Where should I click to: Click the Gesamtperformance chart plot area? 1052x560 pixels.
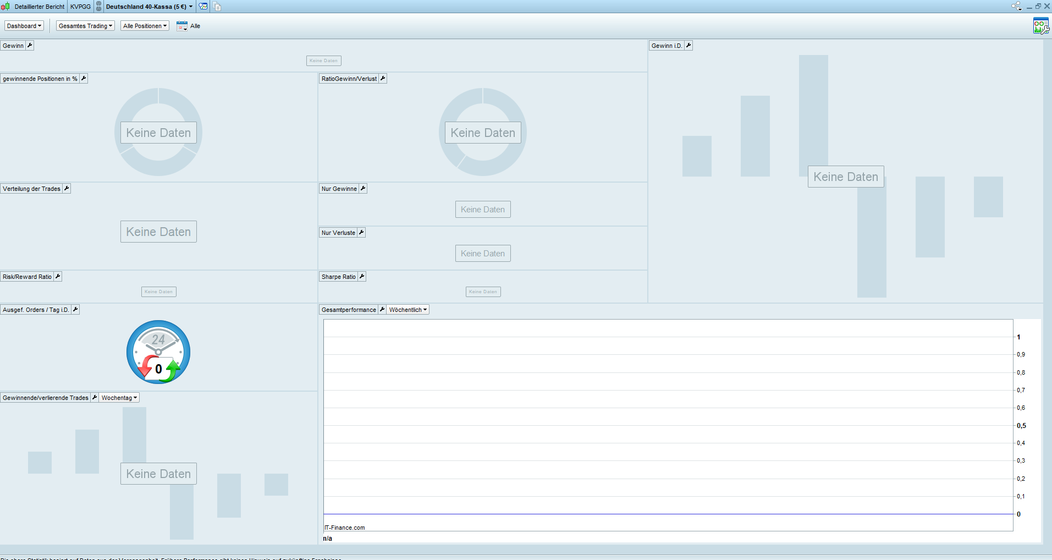pyautogui.click(x=668, y=425)
